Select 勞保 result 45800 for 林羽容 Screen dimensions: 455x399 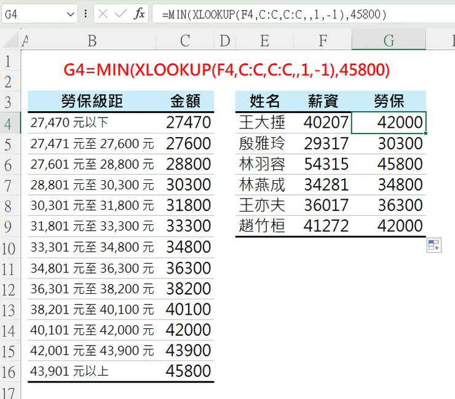389,164
